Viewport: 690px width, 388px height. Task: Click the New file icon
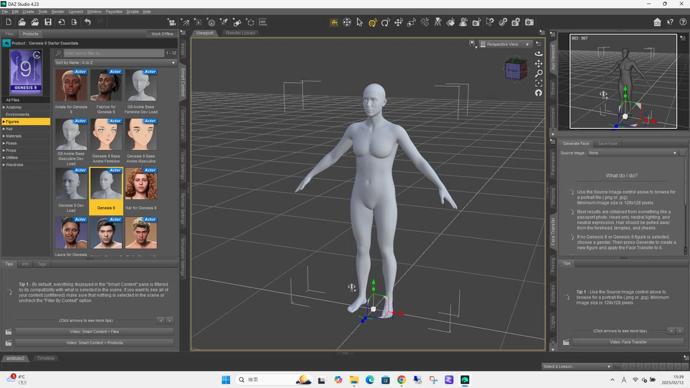[9, 22]
